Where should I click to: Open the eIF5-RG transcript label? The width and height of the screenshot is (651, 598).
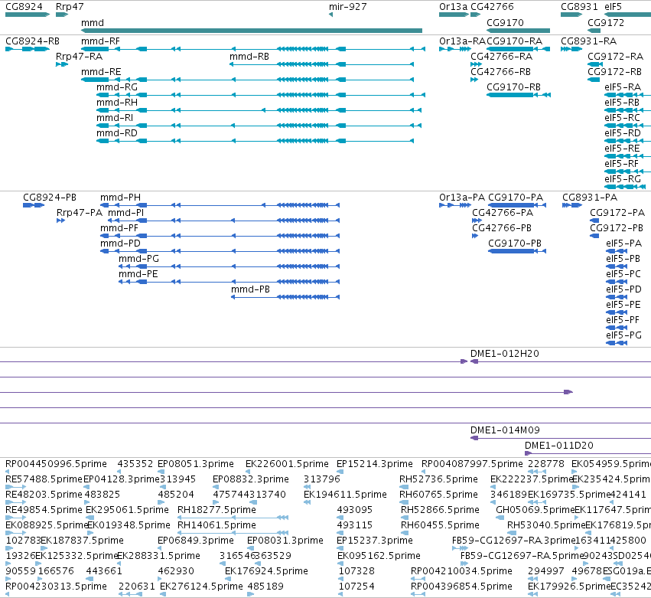click(x=623, y=178)
